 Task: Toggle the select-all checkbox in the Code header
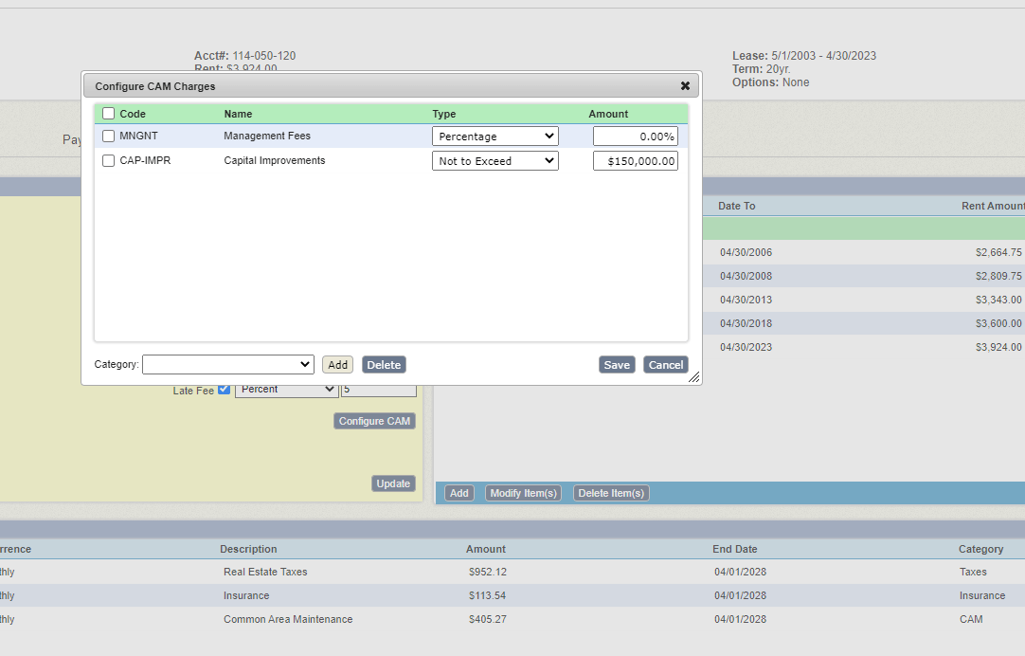point(108,113)
